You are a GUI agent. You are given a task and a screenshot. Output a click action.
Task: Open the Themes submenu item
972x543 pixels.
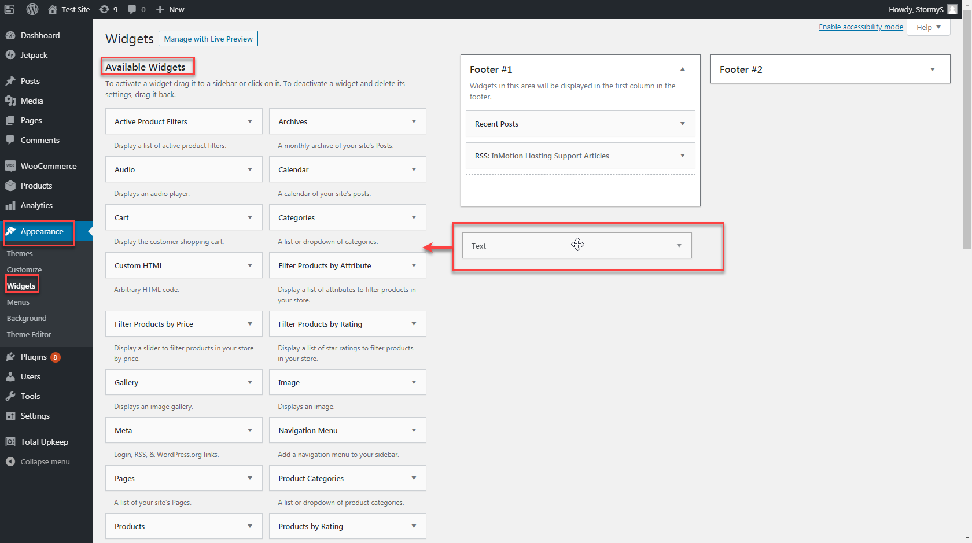(x=20, y=253)
